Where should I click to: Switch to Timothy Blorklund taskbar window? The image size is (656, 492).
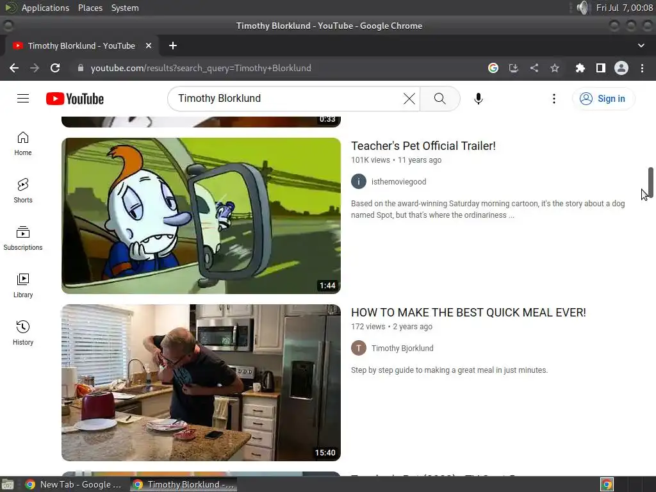tap(184, 484)
